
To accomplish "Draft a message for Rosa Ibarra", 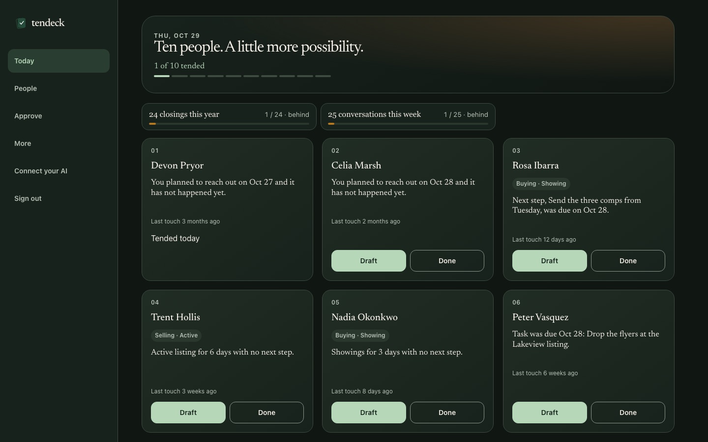I will pyautogui.click(x=549, y=261).
